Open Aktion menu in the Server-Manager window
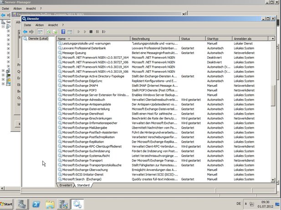281x210 pixels. coord(17,8)
